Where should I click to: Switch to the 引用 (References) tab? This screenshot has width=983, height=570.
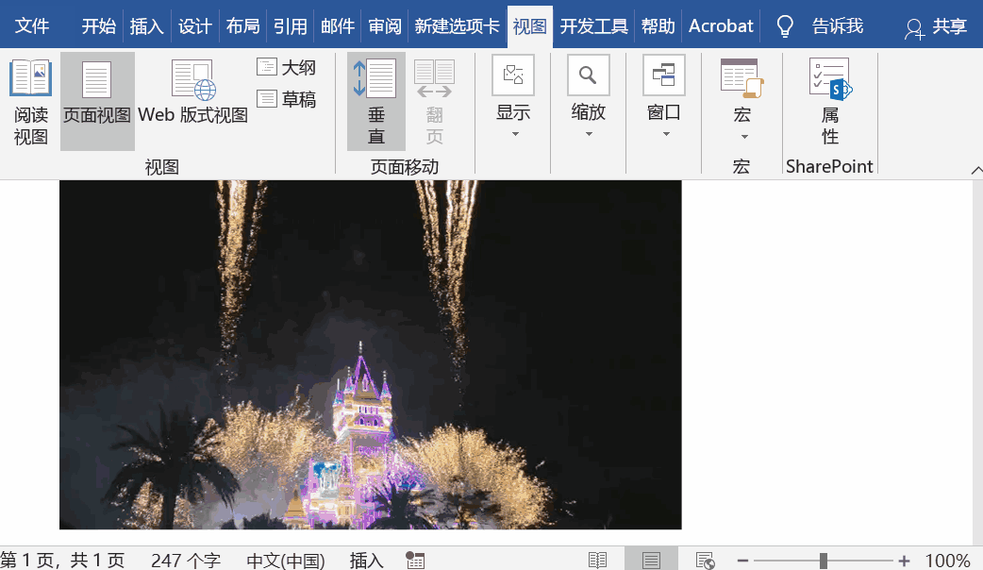click(291, 26)
